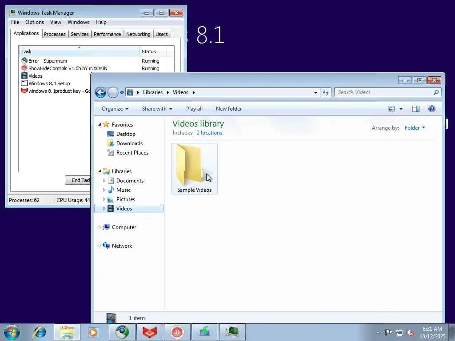Select ShowHideControls v1.0b task row
Screen dimensions: 455x341
96,68
